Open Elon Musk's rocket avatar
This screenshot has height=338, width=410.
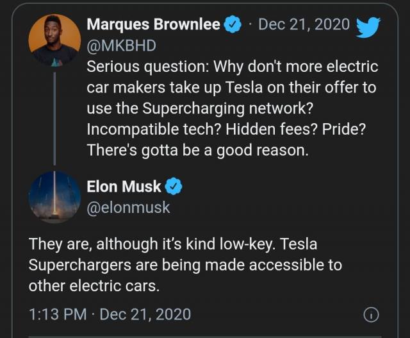(54, 197)
